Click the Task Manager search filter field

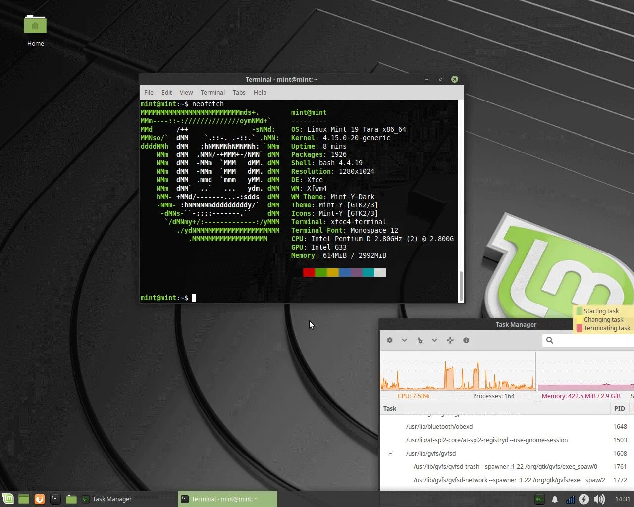pyautogui.click(x=588, y=340)
